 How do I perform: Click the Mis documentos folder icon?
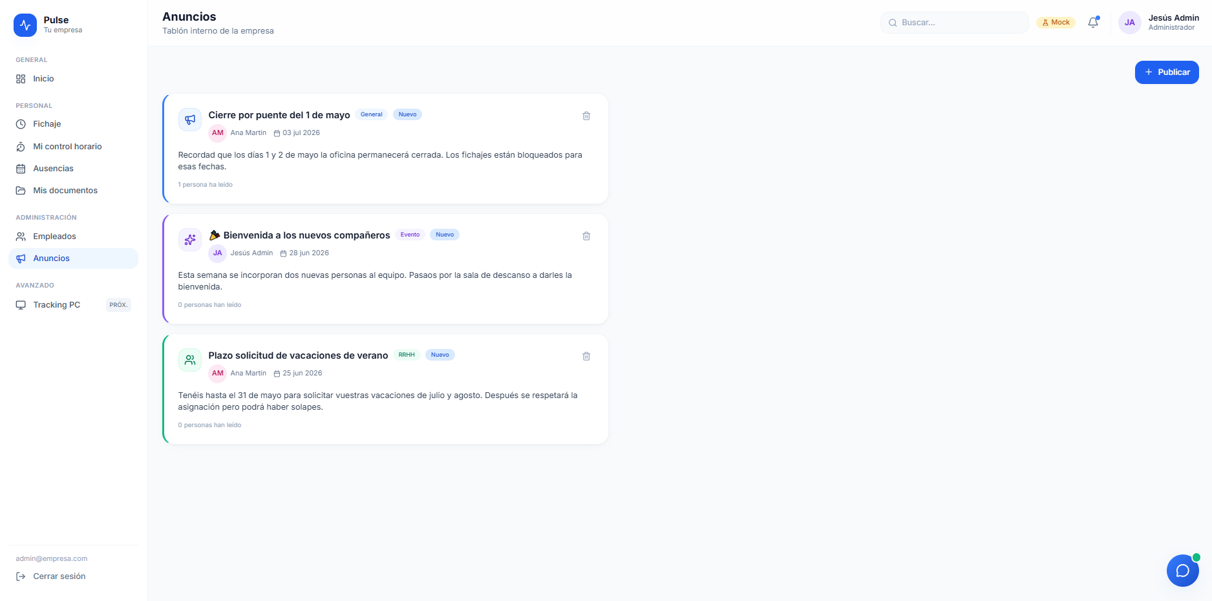(x=21, y=191)
